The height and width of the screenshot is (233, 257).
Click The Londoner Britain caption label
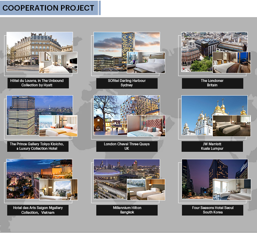click(212, 83)
